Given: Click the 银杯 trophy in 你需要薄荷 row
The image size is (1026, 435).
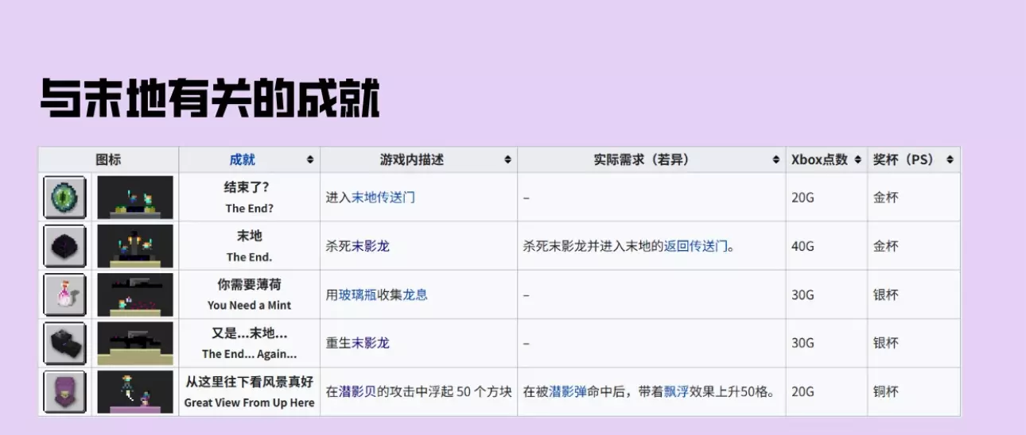Looking at the screenshot, I should pyautogui.click(x=886, y=294).
